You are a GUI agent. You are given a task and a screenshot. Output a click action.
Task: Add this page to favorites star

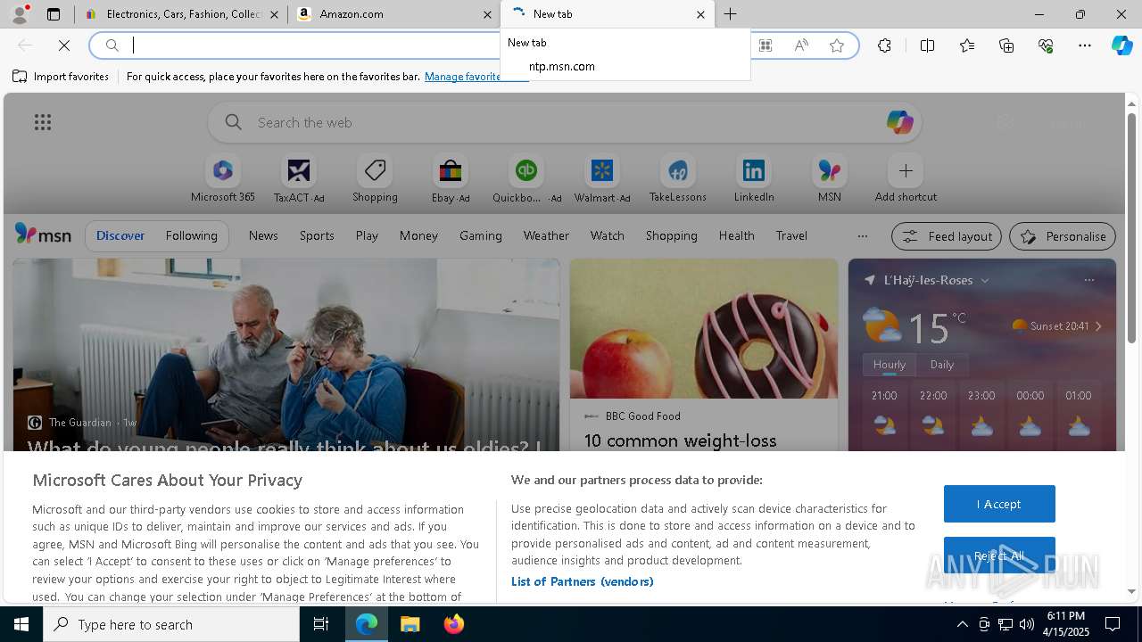tap(837, 45)
